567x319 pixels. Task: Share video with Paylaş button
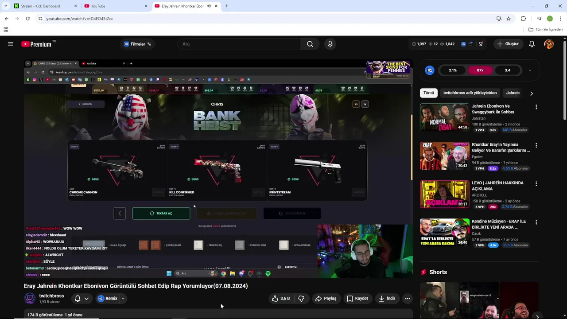326,299
